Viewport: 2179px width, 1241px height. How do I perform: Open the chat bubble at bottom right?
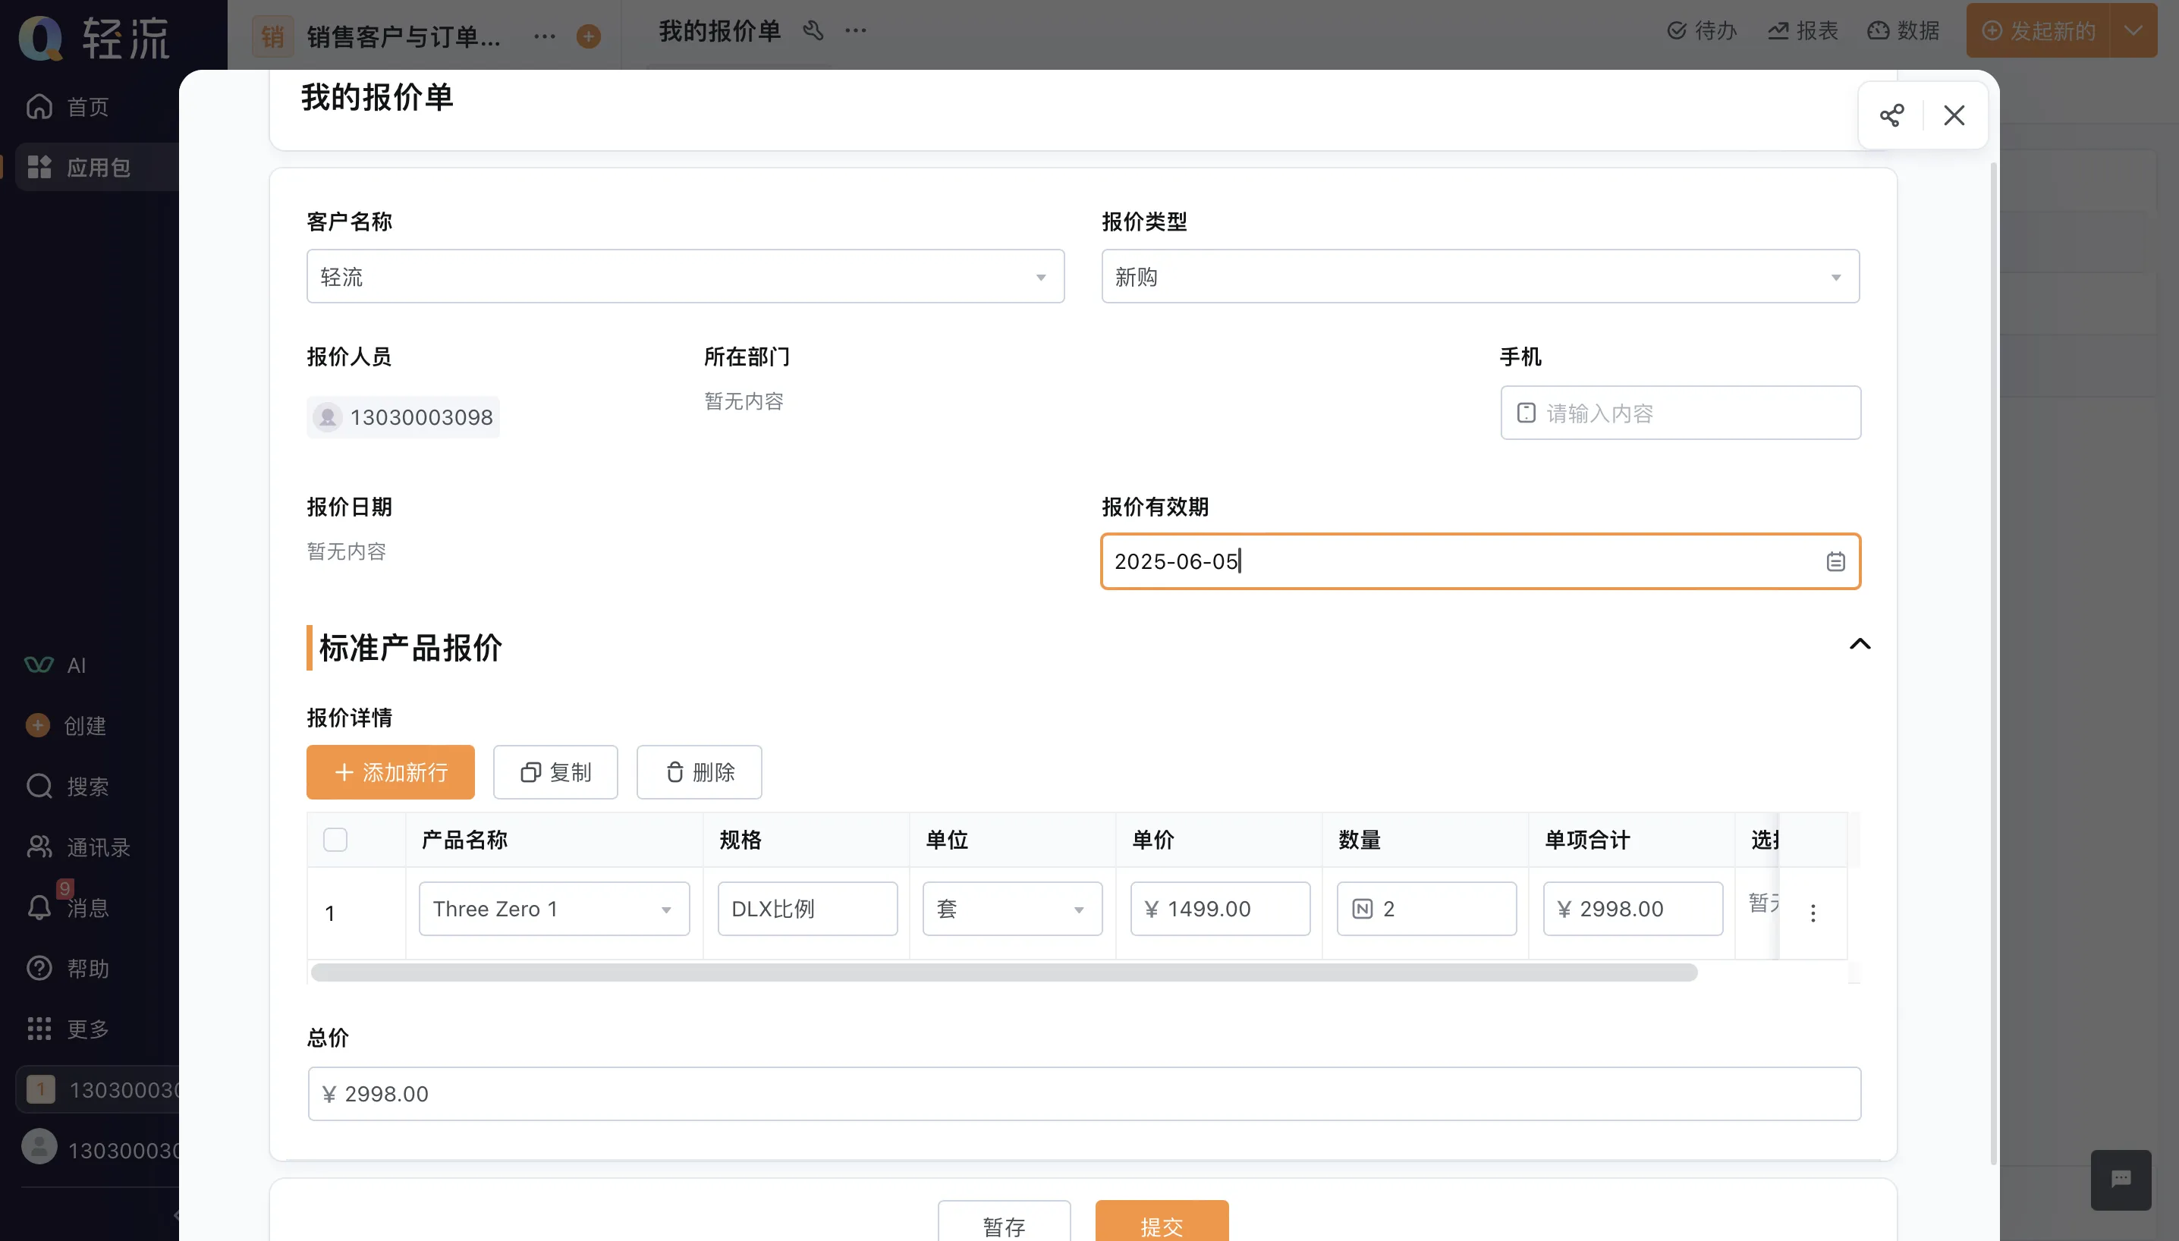(x=2120, y=1180)
